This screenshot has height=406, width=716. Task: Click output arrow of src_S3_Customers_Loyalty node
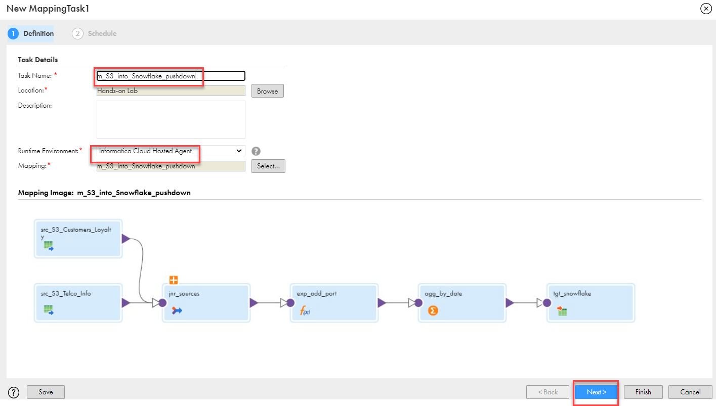(126, 239)
